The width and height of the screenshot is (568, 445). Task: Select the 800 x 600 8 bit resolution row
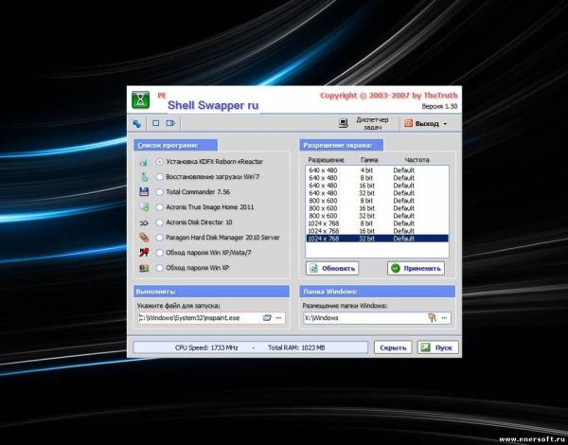click(377, 201)
